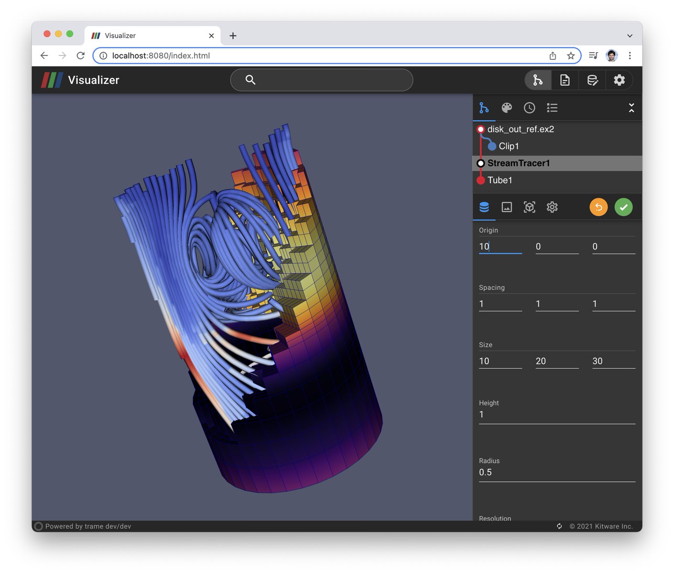This screenshot has height=574, width=674.
Task: Click the third Spacing input field
Action: click(614, 304)
